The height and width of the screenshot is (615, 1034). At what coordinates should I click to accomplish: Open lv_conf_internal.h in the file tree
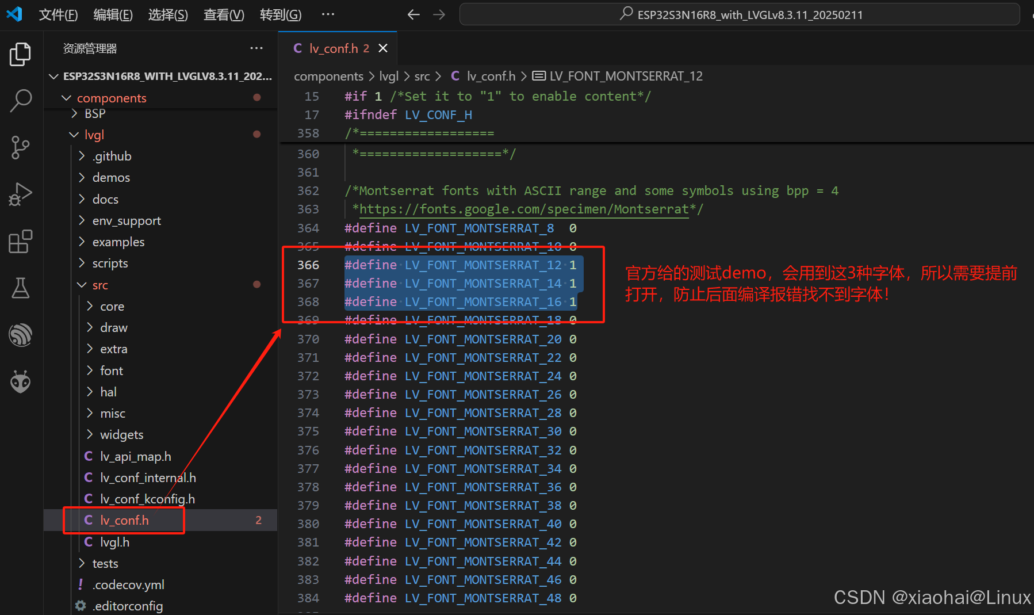coord(161,478)
